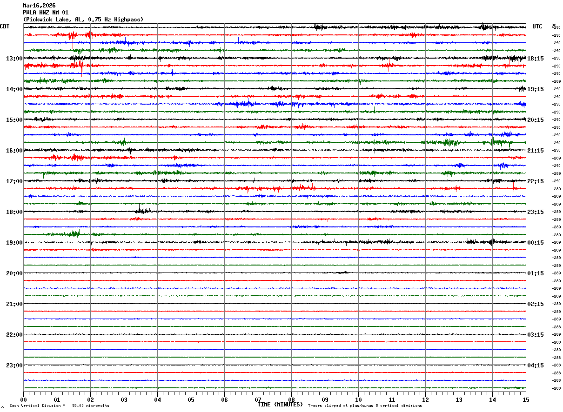Click minute tick label 12 on time axis
This screenshot has height=412, width=563.
coord(425,399)
